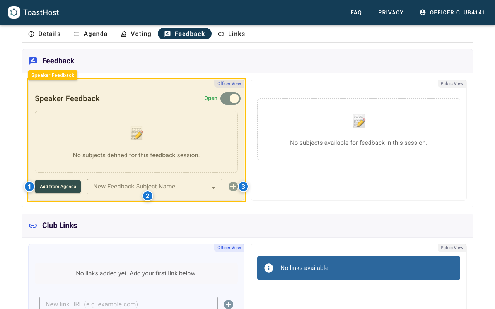The height and width of the screenshot is (309, 495).
Task: Open the FAQ page
Action: click(x=356, y=12)
